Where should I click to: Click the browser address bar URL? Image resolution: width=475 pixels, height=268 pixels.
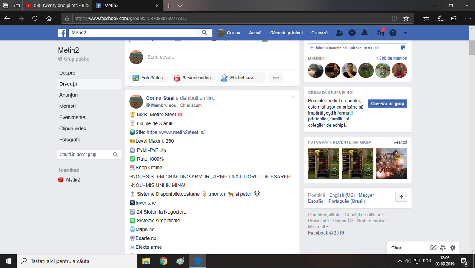tap(130, 18)
